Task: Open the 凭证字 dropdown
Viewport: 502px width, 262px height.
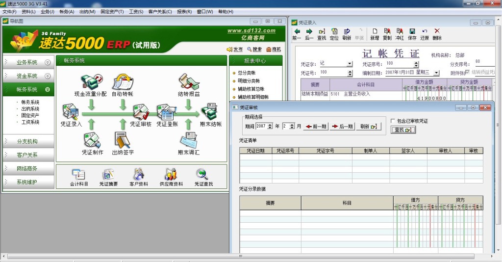Action: [x=350, y=64]
